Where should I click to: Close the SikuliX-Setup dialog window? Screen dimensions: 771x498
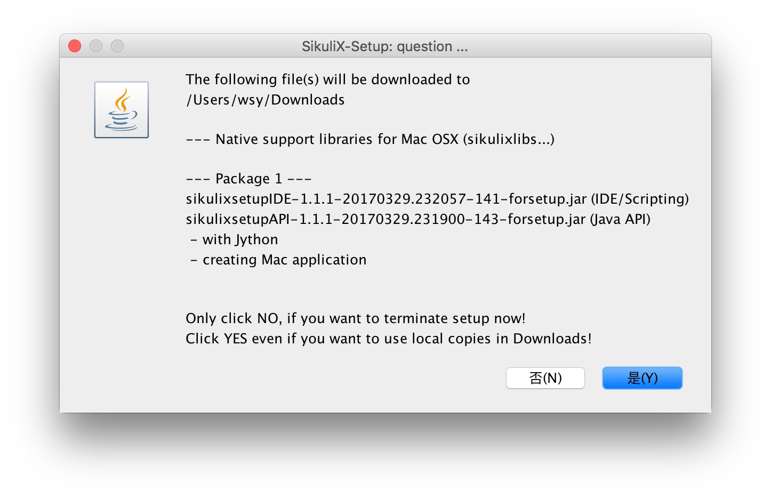pos(75,46)
